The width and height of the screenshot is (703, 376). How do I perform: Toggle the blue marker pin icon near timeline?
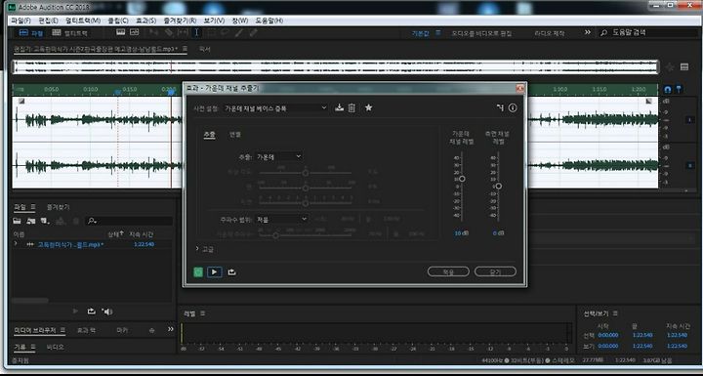(679, 89)
